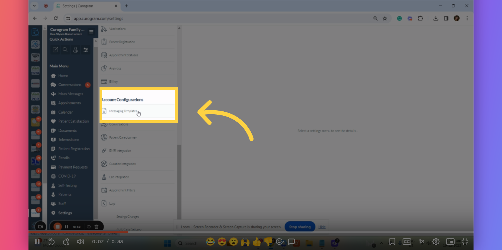Click the trash icon on the Loom recorder

click(97, 227)
